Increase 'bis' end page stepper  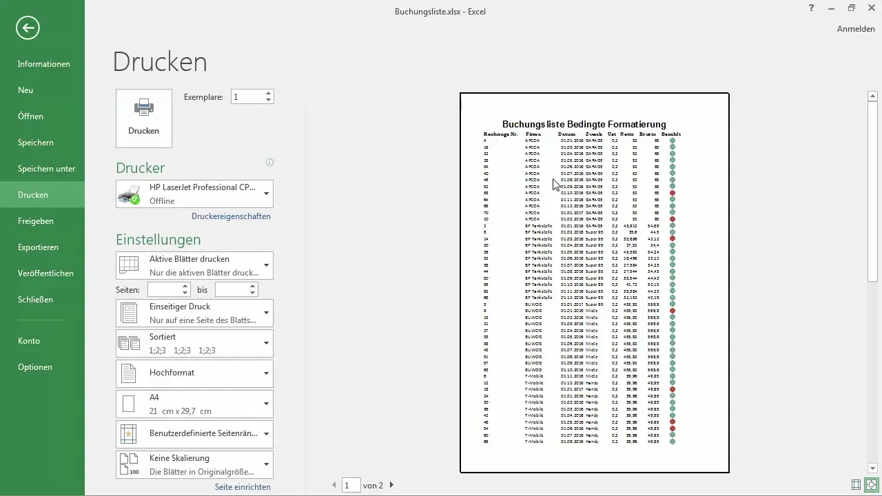(x=253, y=287)
